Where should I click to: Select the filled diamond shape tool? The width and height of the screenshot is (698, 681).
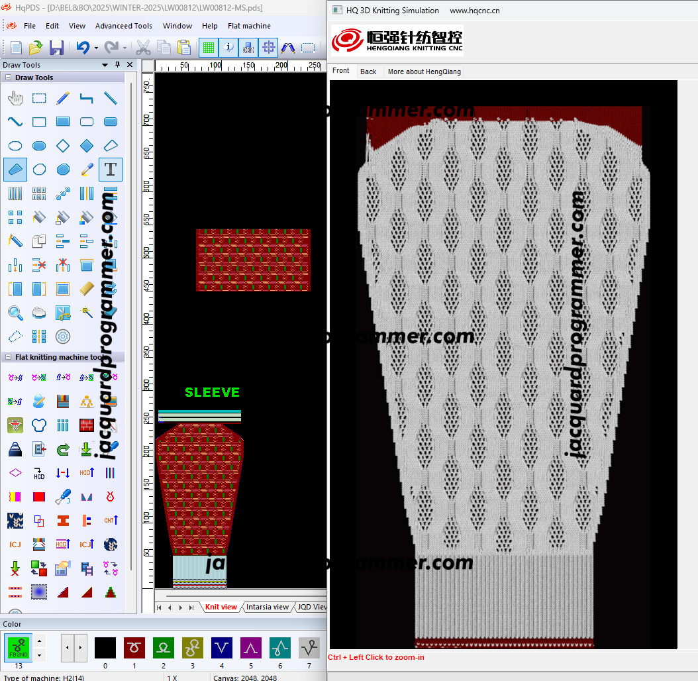pyautogui.click(x=87, y=146)
